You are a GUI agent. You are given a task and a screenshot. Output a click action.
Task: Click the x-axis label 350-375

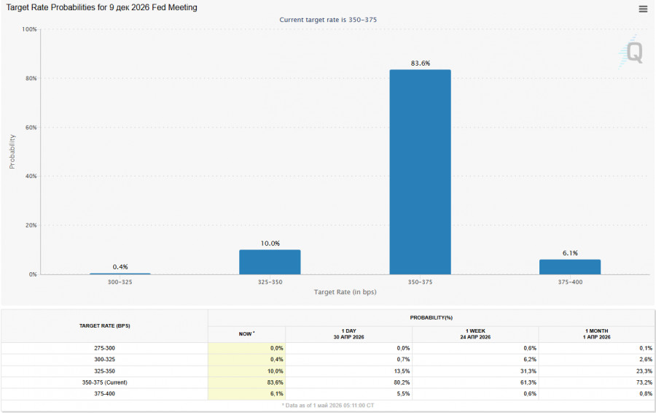420,282
